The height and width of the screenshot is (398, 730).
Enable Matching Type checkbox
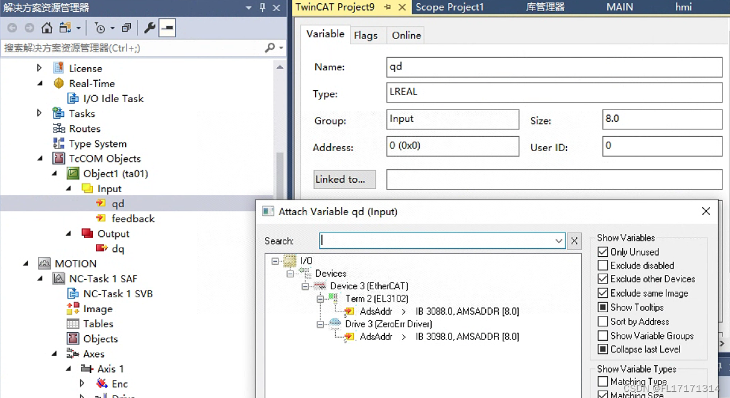pos(602,381)
